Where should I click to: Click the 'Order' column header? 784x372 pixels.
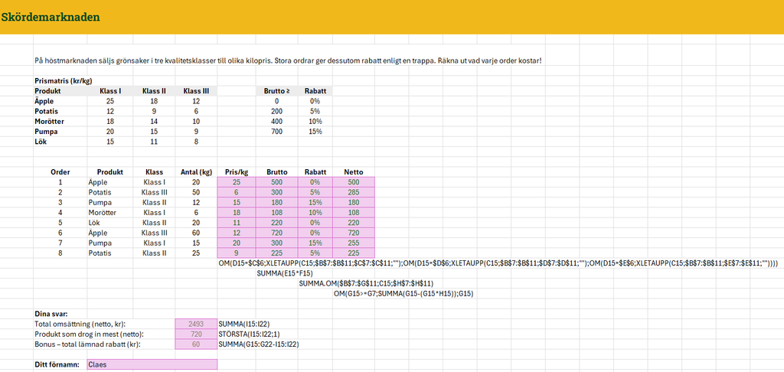coord(60,172)
